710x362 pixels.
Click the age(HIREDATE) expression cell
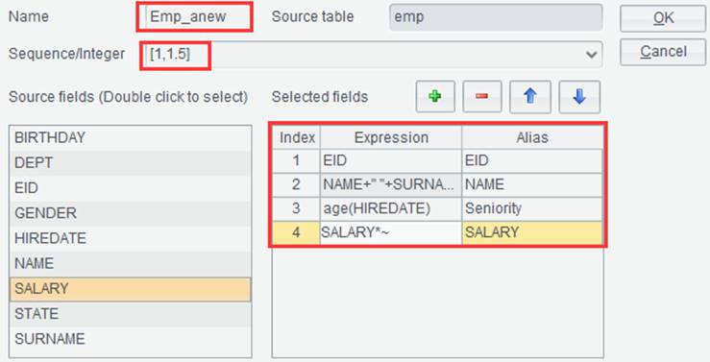tap(391, 208)
